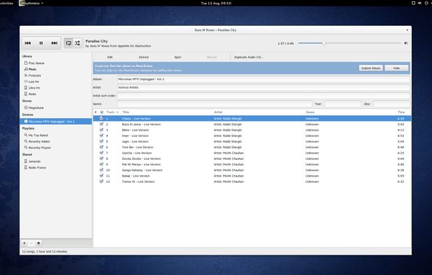Uncheck track 2 Bulla Ki Jaana checkbox
Screen dimensions: 432x275
[x=101, y=124]
